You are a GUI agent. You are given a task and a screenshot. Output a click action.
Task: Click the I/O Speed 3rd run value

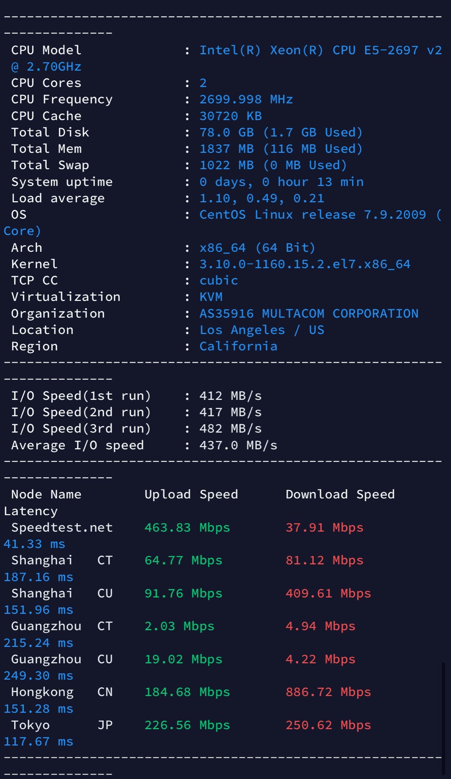230,429
